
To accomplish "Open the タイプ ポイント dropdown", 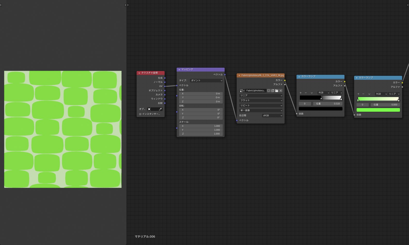I will [x=206, y=81].
